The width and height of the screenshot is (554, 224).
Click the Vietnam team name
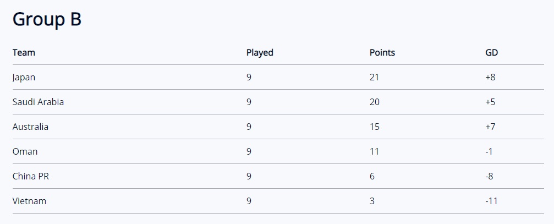pyautogui.click(x=29, y=201)
